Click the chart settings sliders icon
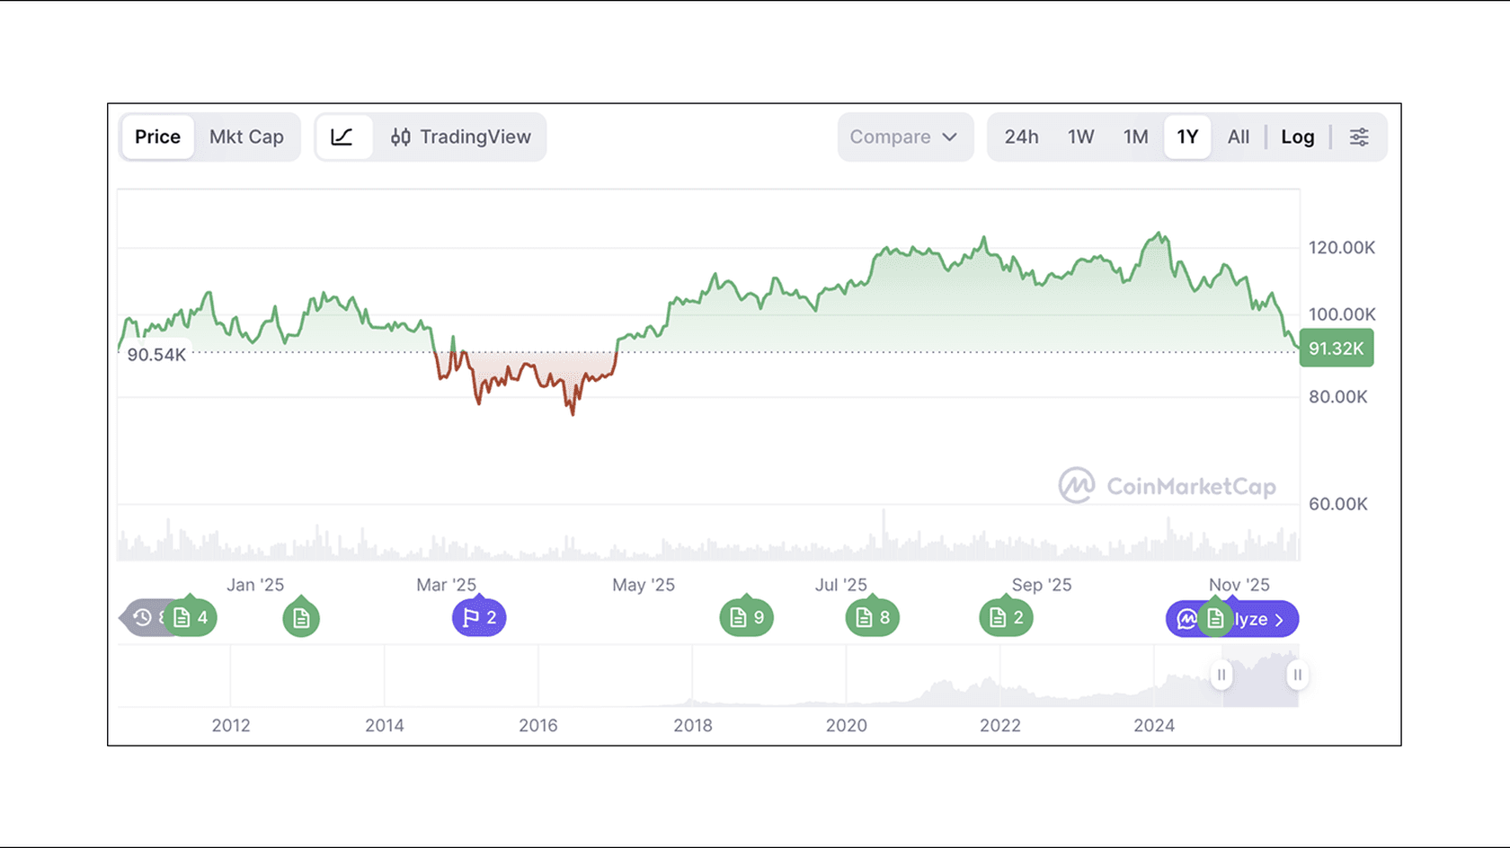The height and width of the screenshot is (848, 1510). [x=1359, y=137]
